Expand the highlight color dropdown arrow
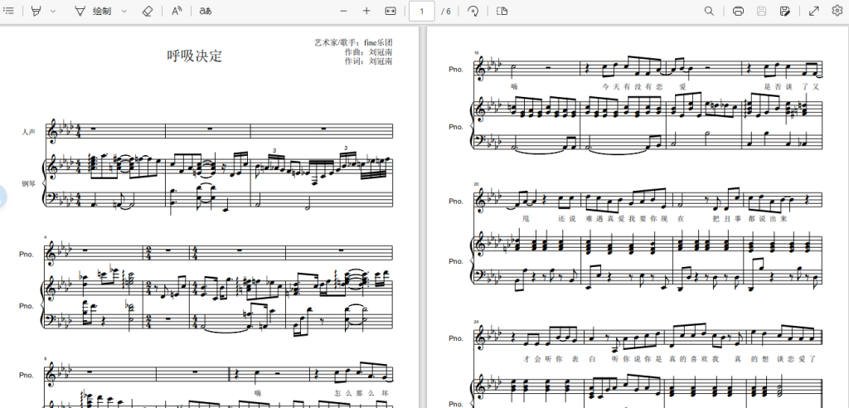The width and height of the screenshot is (849, 408). pos(53,11)
